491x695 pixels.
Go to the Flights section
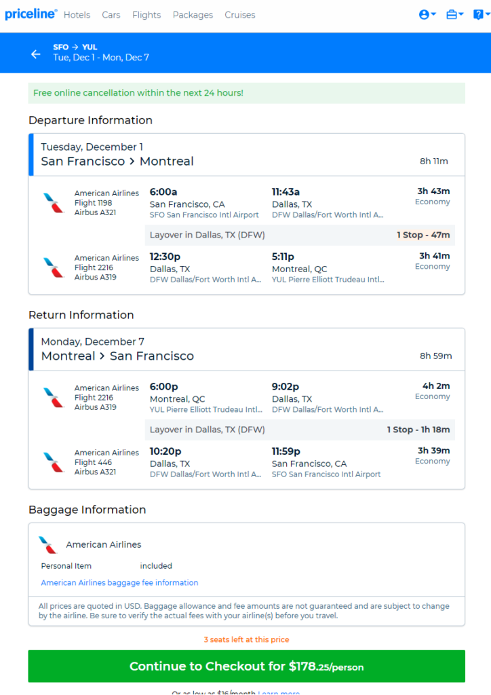(x=146, y=15)
